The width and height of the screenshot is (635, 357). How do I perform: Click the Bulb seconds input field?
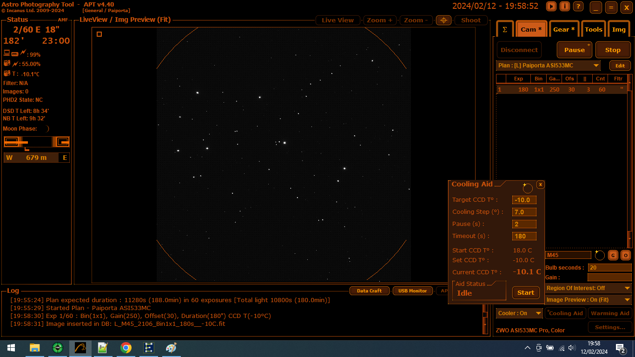(610, 268)
